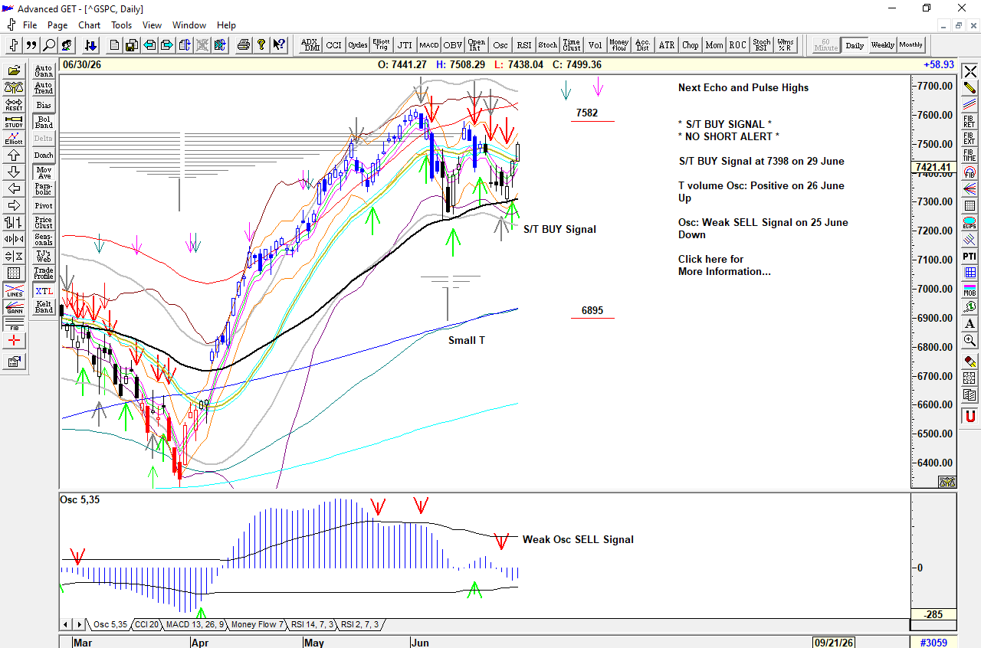Add the ADX DMI indicator

[x=310, y=45]
